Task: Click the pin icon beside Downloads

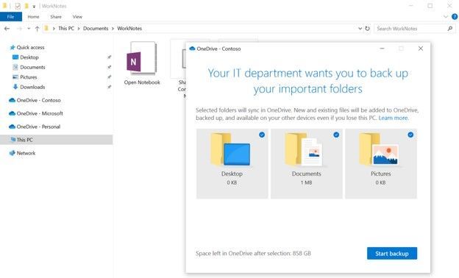Action: point(109,87)
